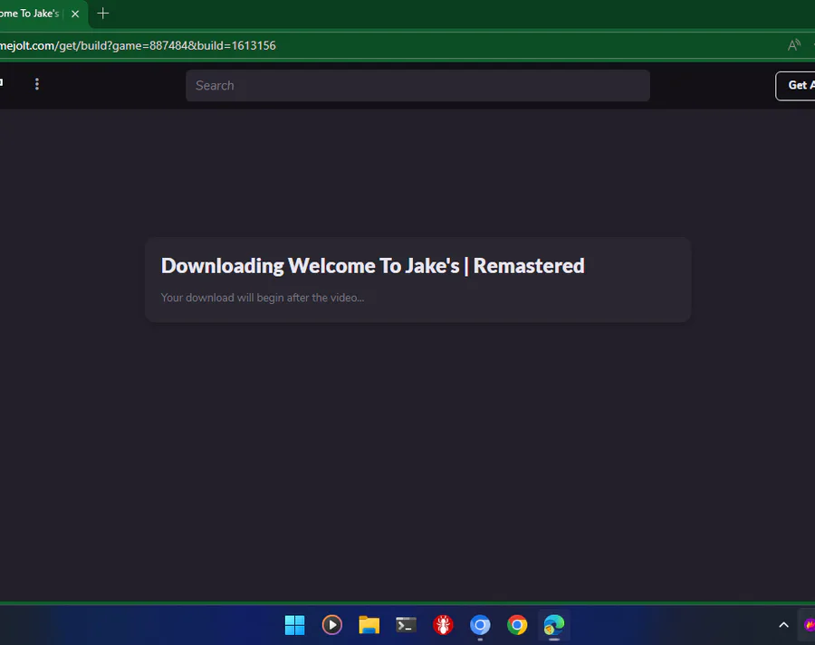Click the flame tray icon beside the chevron
Screen dimensions: 815x645
(810, 625)
